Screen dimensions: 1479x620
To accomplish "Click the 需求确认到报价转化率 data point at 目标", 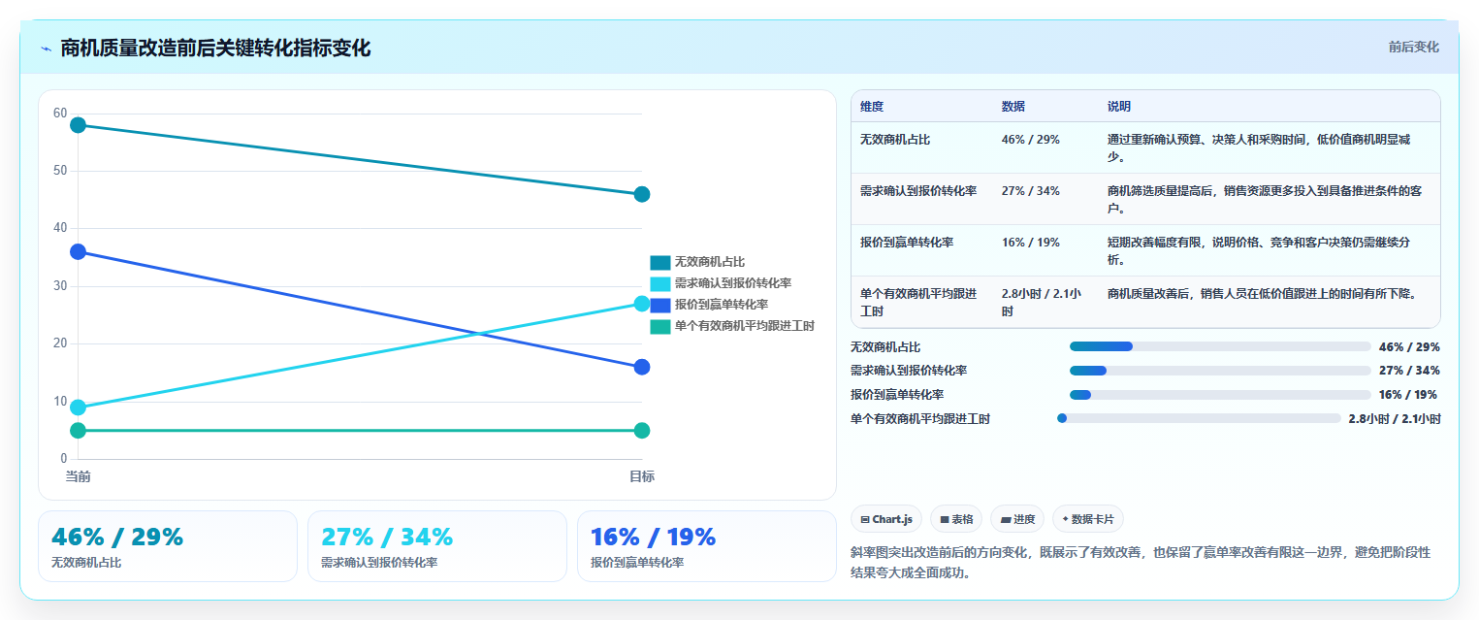I will [x=642, y=304].
